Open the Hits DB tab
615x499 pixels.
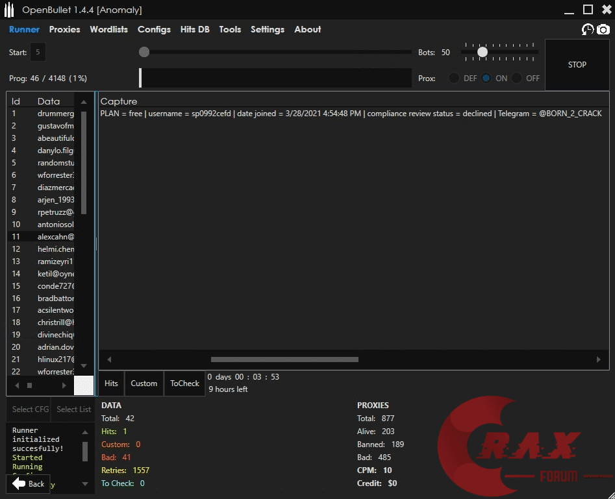[195, 29]
